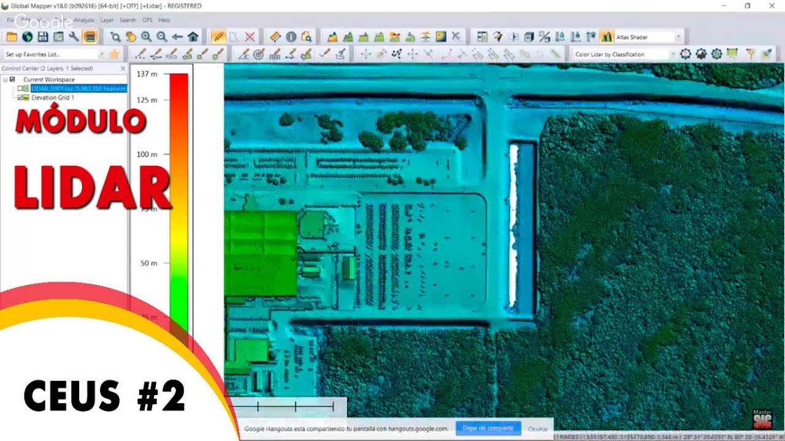Click the Dejar de compartir button

[488, 428]
